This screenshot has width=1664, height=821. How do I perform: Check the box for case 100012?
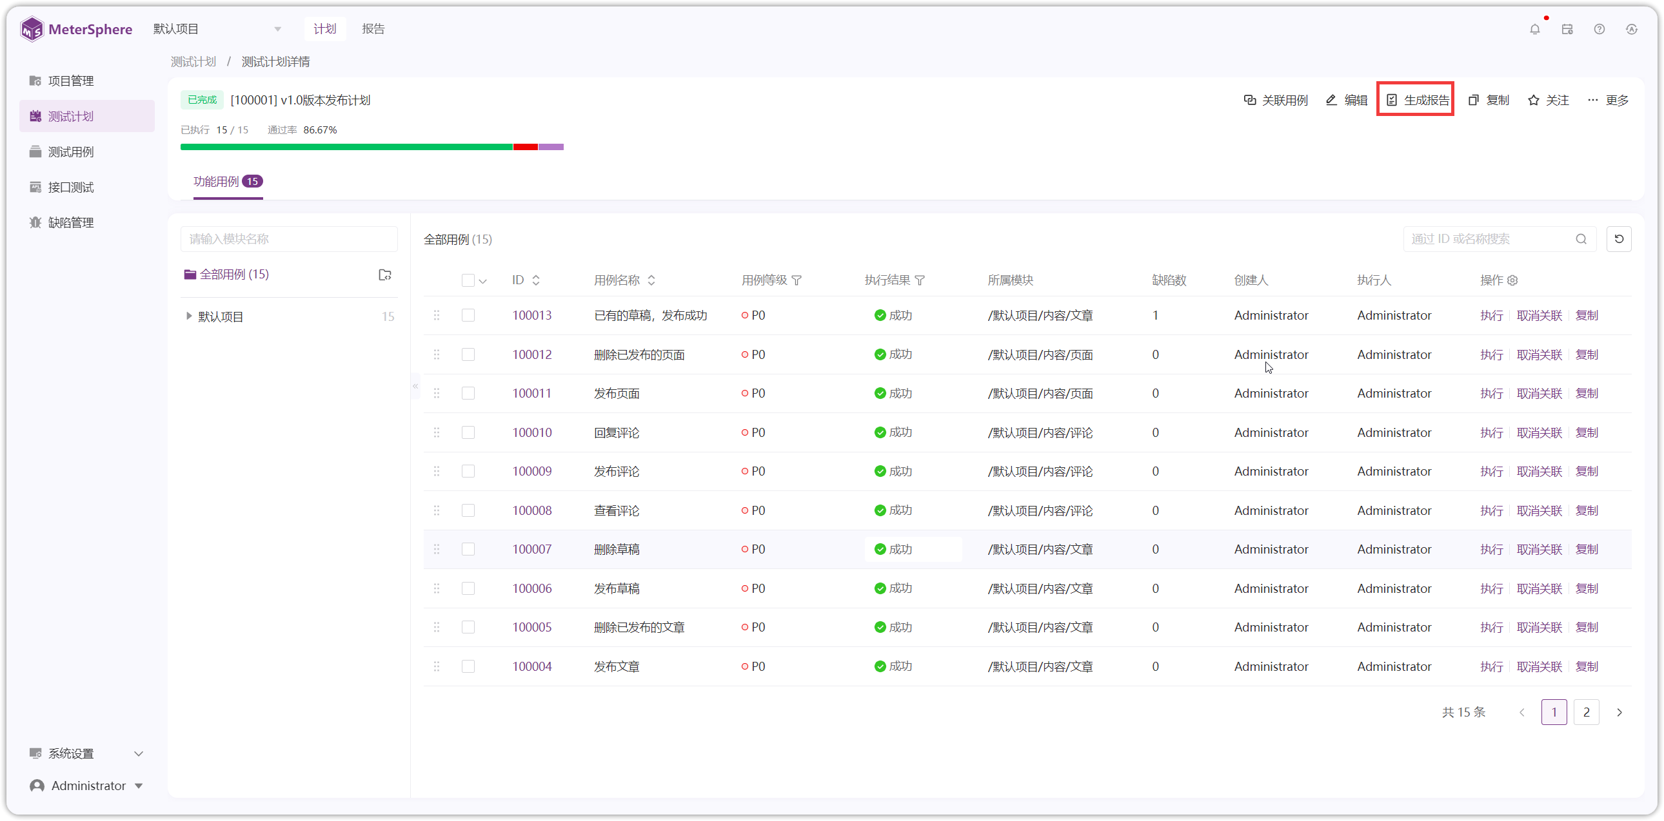coord(468,354)
